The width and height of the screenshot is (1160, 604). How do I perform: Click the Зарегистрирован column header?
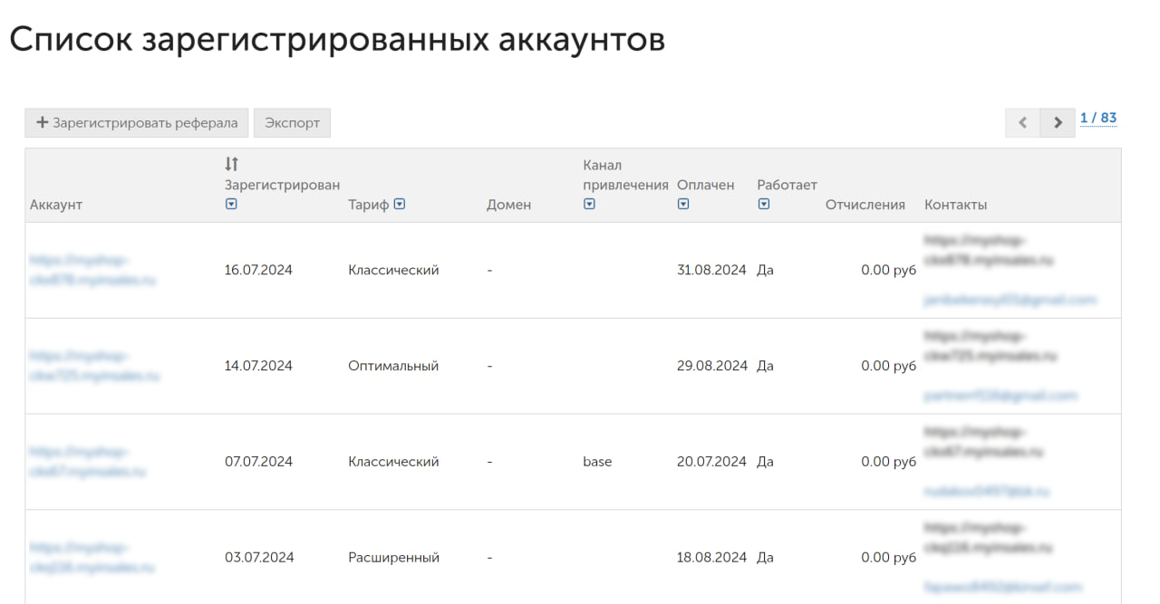point(282,185)
